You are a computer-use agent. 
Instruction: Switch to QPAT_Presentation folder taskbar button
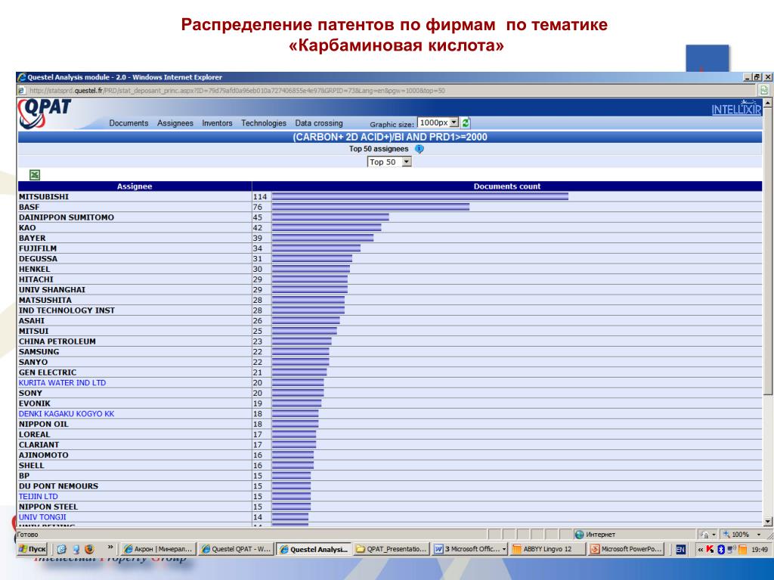click(x=392, y=549)
